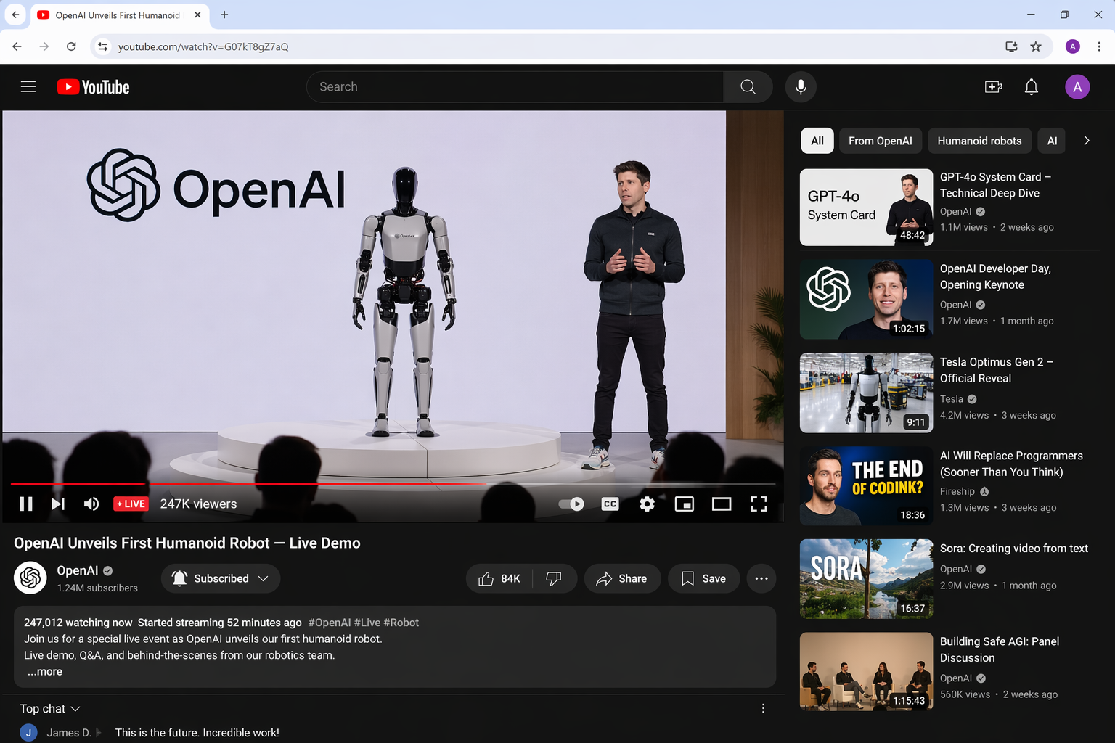The image size is (1115, 743).
Task: Open the live chat options menu
Action: tap(763, 709)
